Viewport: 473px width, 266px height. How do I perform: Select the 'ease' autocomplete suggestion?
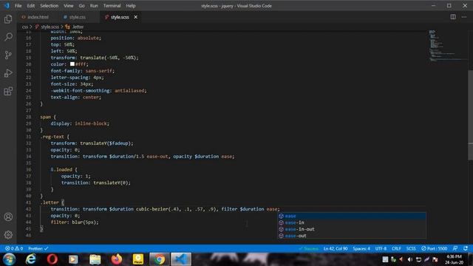[352, 216]
